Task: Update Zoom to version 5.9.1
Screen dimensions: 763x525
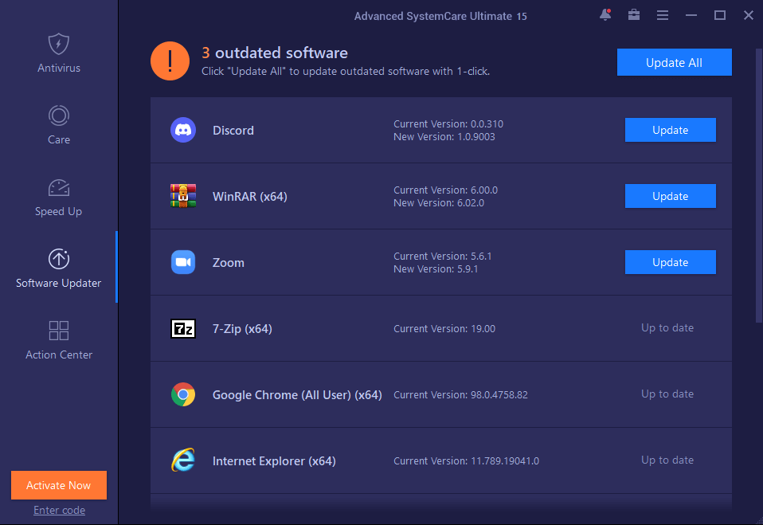Action: click(x=670, y=262)
